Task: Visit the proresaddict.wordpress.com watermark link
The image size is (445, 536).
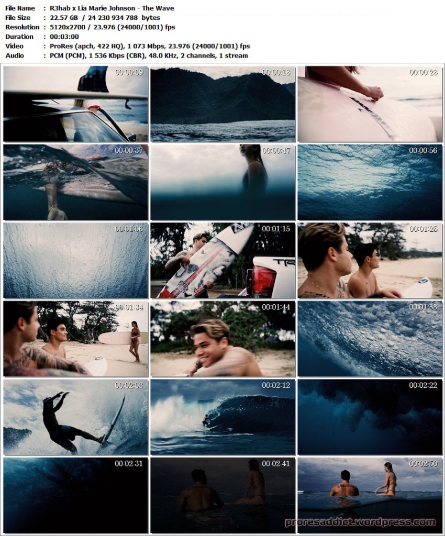Action: coord(360,522)
